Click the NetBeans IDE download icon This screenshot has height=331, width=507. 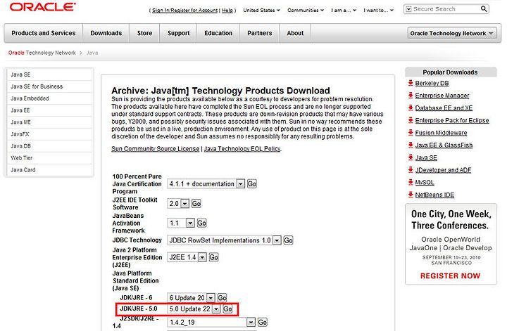[x=411, y=195]
